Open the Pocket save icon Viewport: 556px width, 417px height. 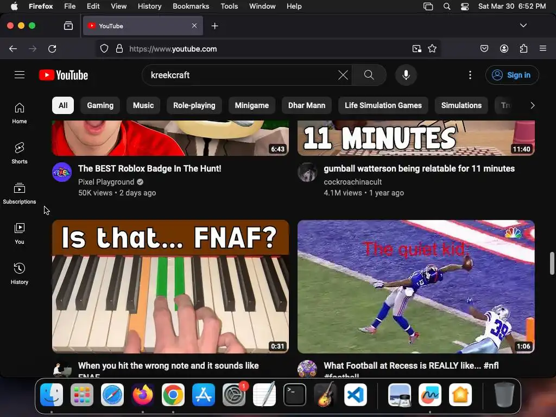click(x=484, y=48)
